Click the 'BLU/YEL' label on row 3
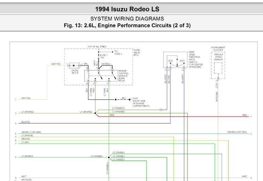Image resolution: width=263 pixels, height=181 pixels. click(25, 122)
